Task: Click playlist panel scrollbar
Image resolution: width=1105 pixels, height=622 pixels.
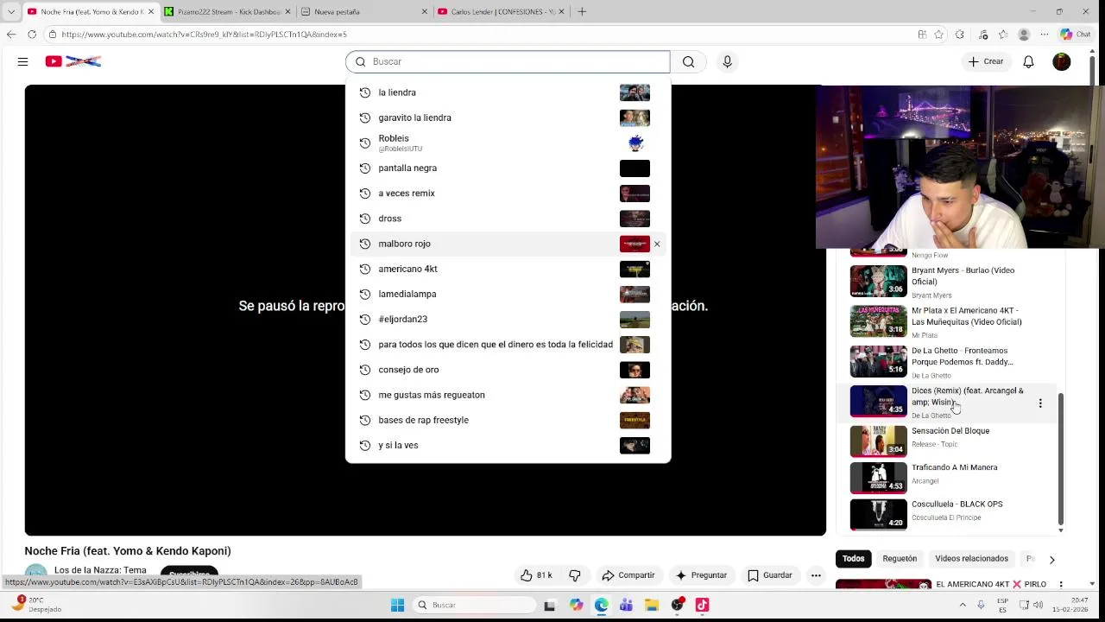Action: pos(1061,458)
